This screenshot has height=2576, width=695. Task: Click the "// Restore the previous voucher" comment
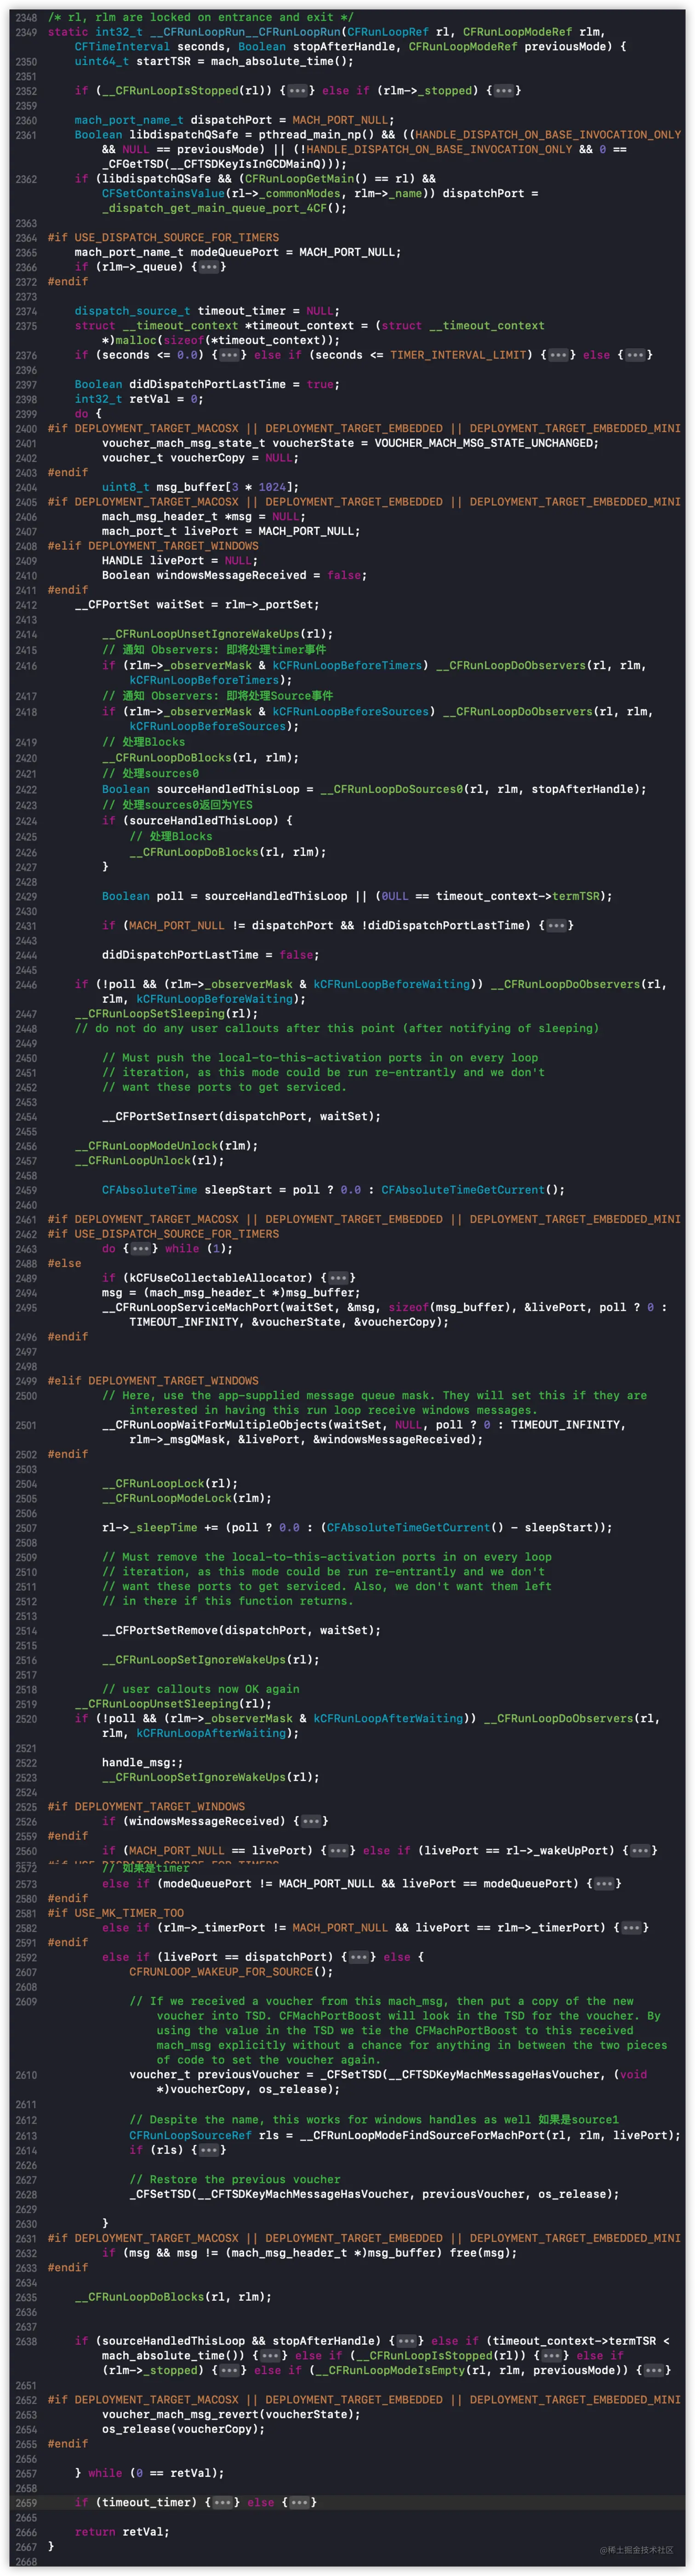coord(234,2179)
